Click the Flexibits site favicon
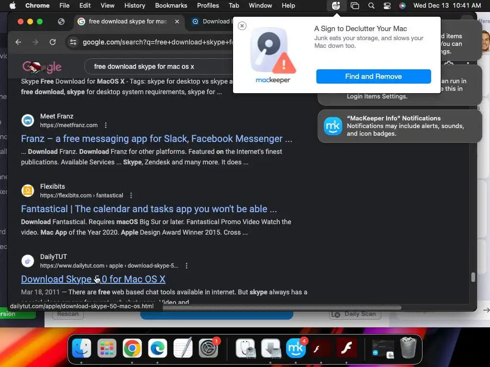Image resolution: width=490 pixels, height=367 pixels. point(27,191)
